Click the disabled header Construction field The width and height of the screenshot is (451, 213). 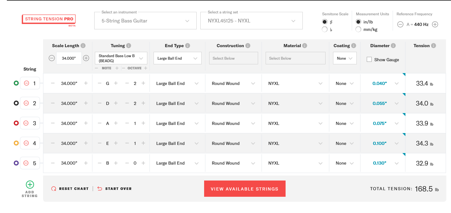click(233, 58)
